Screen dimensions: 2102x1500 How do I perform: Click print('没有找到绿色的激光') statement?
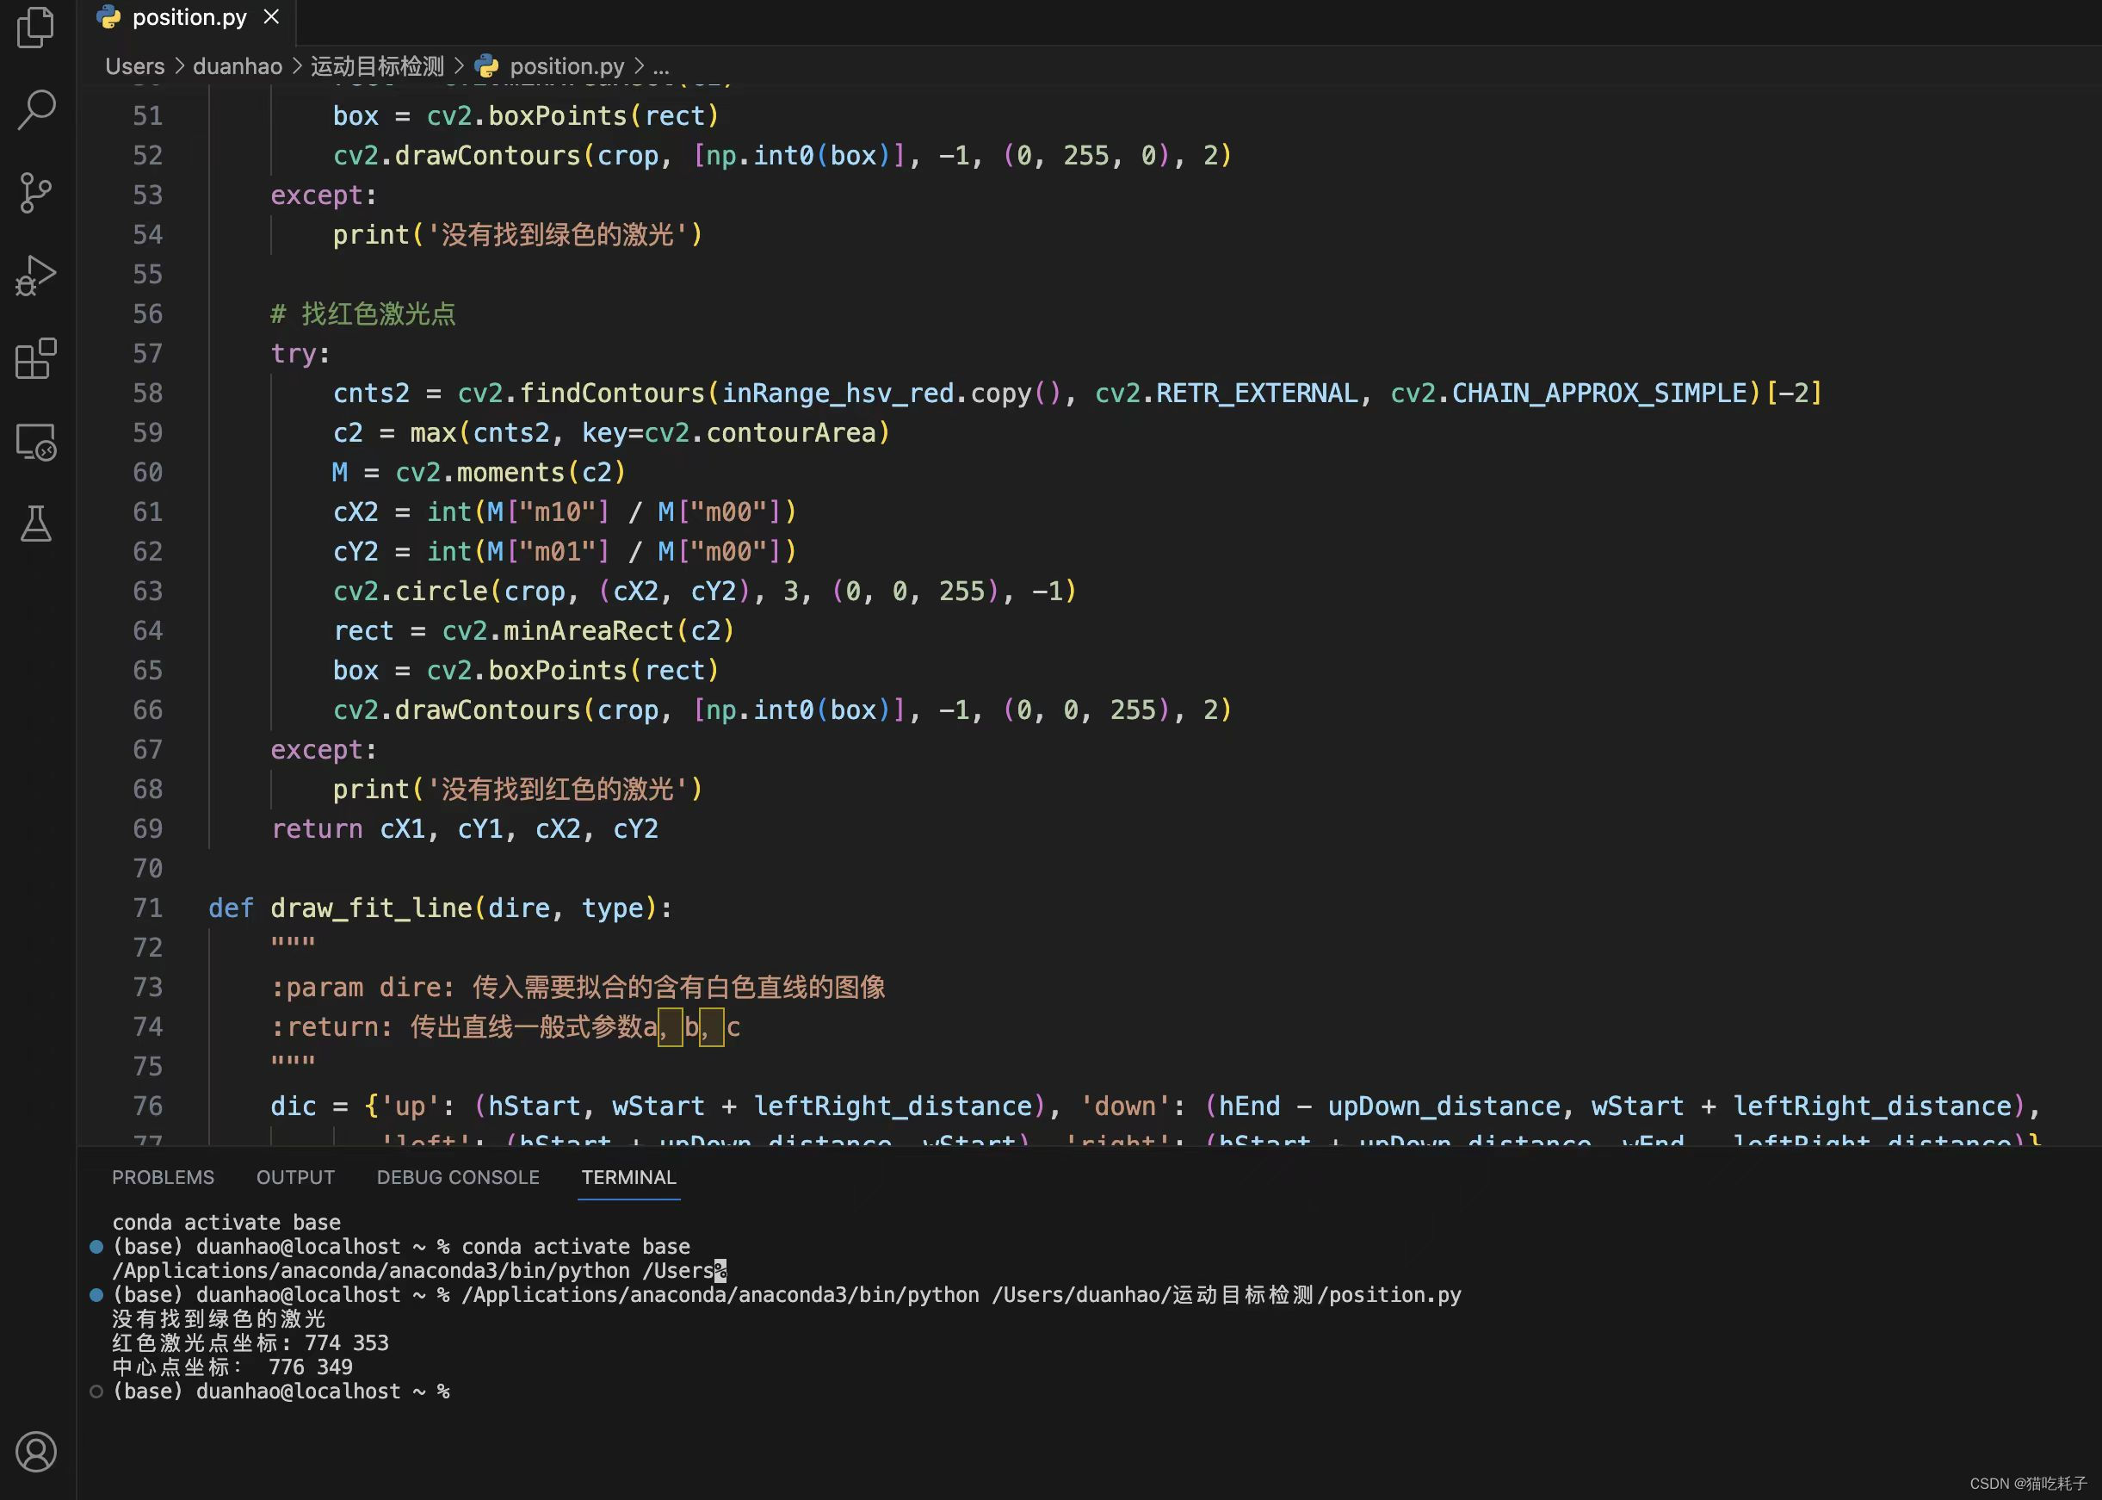point(518,234)
